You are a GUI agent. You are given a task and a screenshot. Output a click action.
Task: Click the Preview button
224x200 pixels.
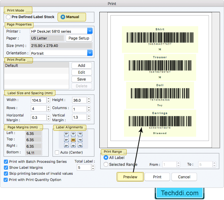130,177
